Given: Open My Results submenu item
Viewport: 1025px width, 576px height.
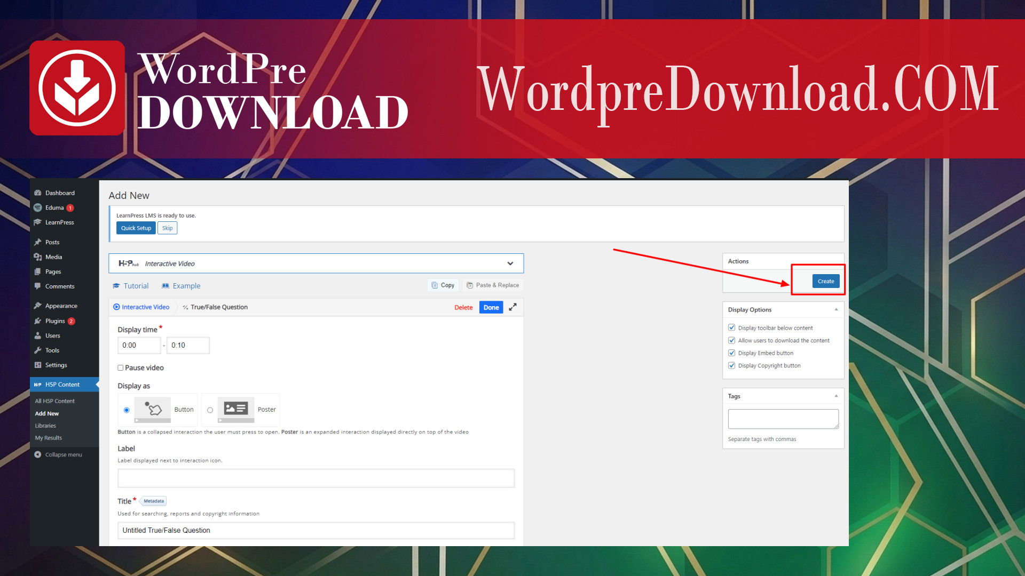Looking at the screenshot, I should coord(48,438).
